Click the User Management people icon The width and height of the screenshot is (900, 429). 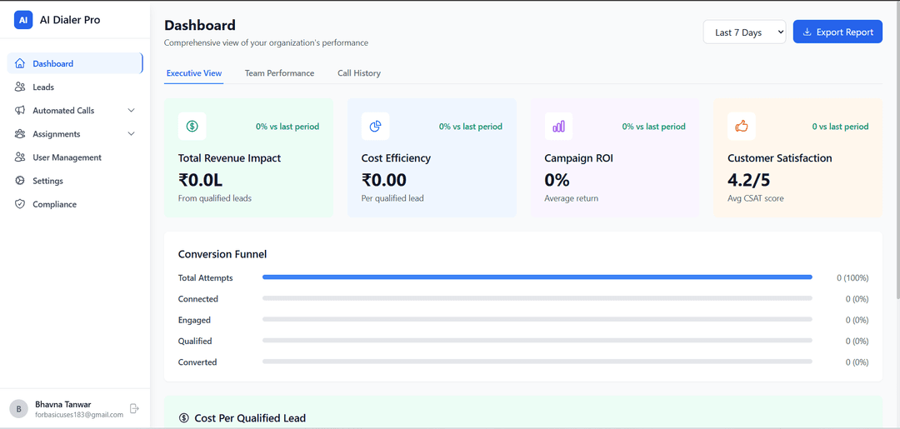(20, 157)
